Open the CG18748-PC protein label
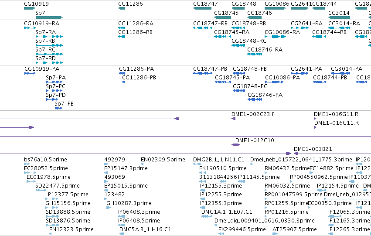This screenshot has width=371, height=236. coord(250,86)
